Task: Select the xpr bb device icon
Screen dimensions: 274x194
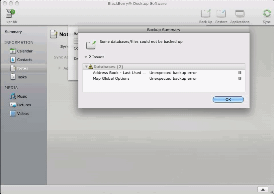Action: pos(11,14)
